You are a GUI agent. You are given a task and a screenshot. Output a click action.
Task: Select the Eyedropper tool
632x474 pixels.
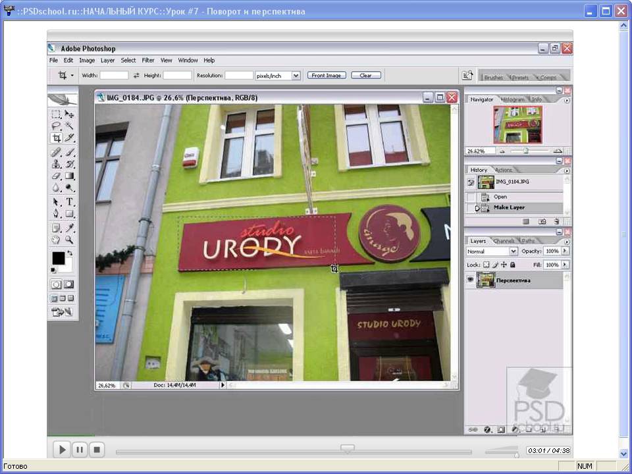[x=69, y=228]
